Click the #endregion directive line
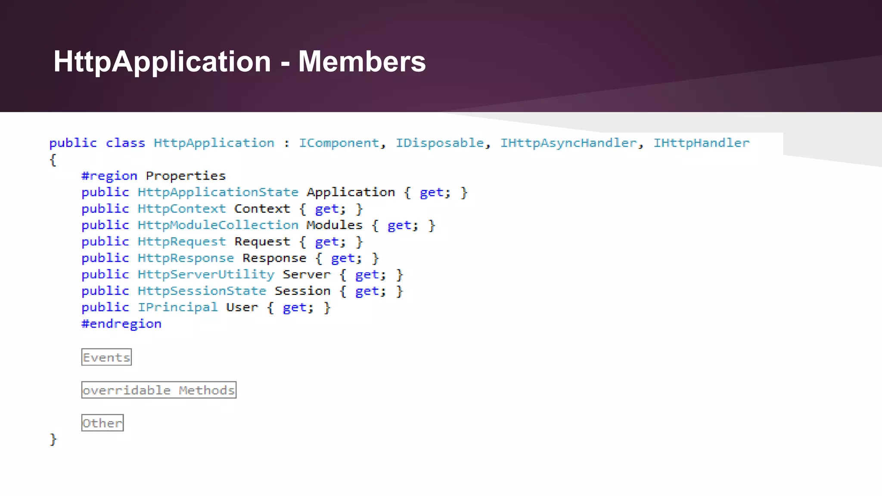The image size is (882, 496). pyautogui.click(x=121, y=324)
